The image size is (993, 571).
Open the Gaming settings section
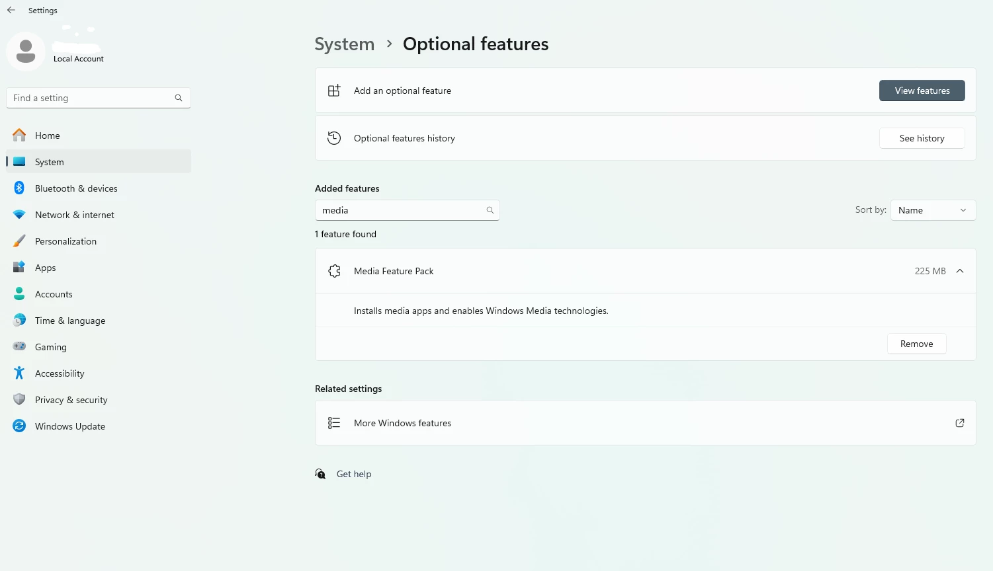click(x=50, y=347)
